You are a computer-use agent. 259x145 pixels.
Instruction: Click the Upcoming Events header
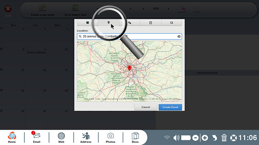[207, 73]
